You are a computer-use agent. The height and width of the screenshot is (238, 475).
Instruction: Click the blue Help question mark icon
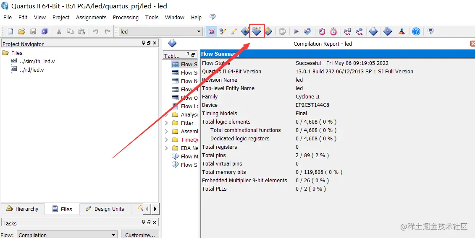coord(416,31)
